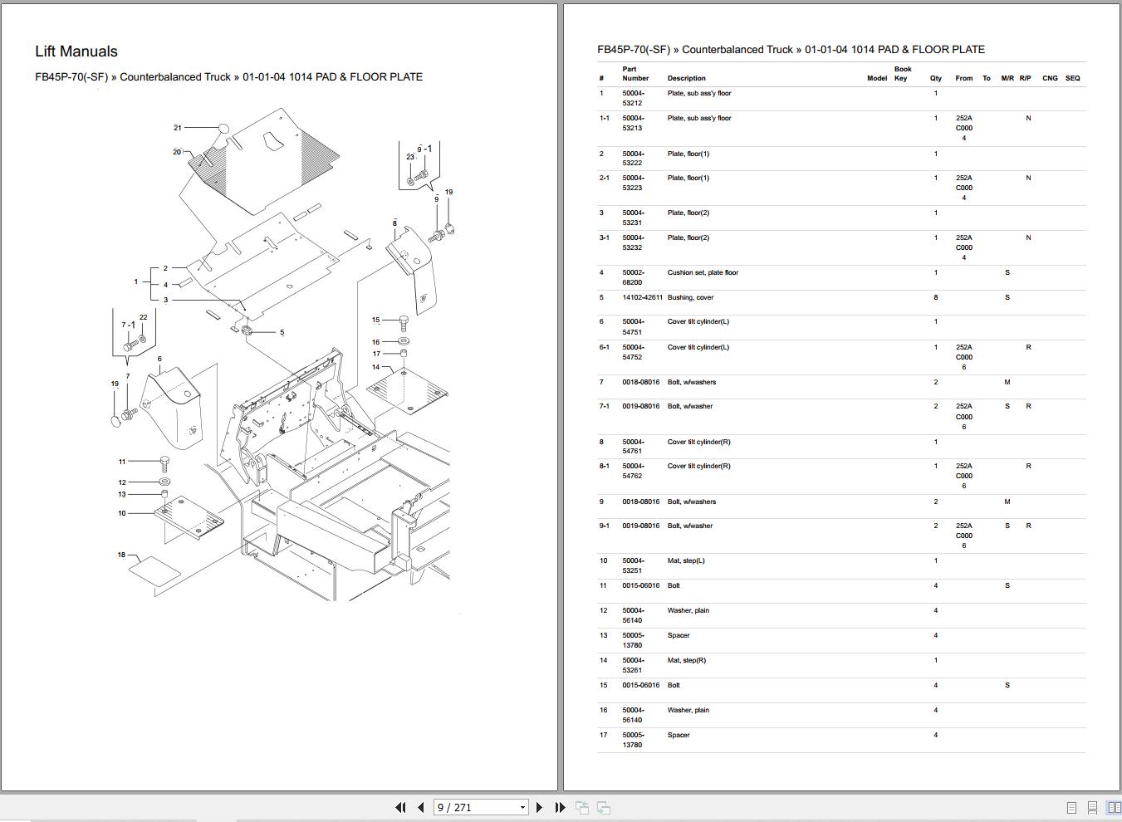Click callout number 21 in the diagram

click(x=177, y=128)
